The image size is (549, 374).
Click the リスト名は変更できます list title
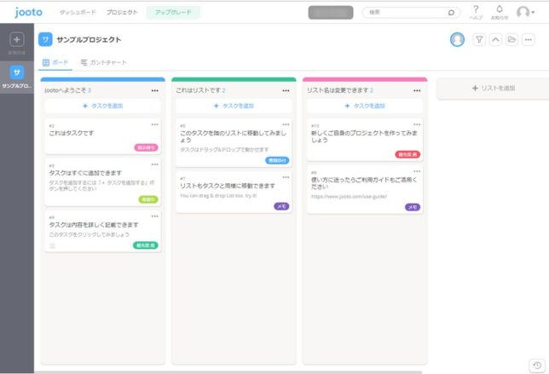(338, 90)
